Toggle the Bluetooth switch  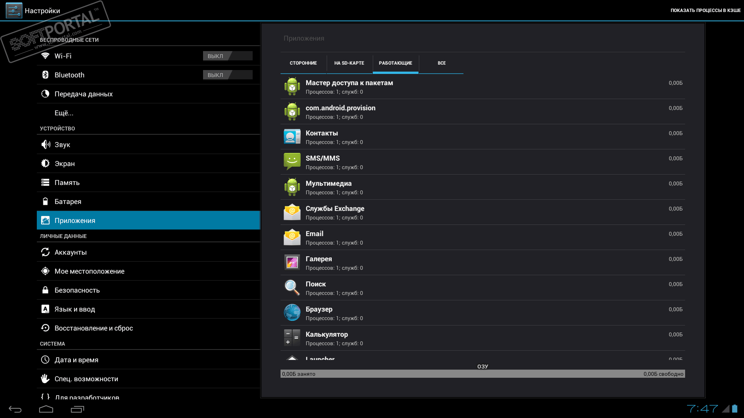(x=227, y=75)
